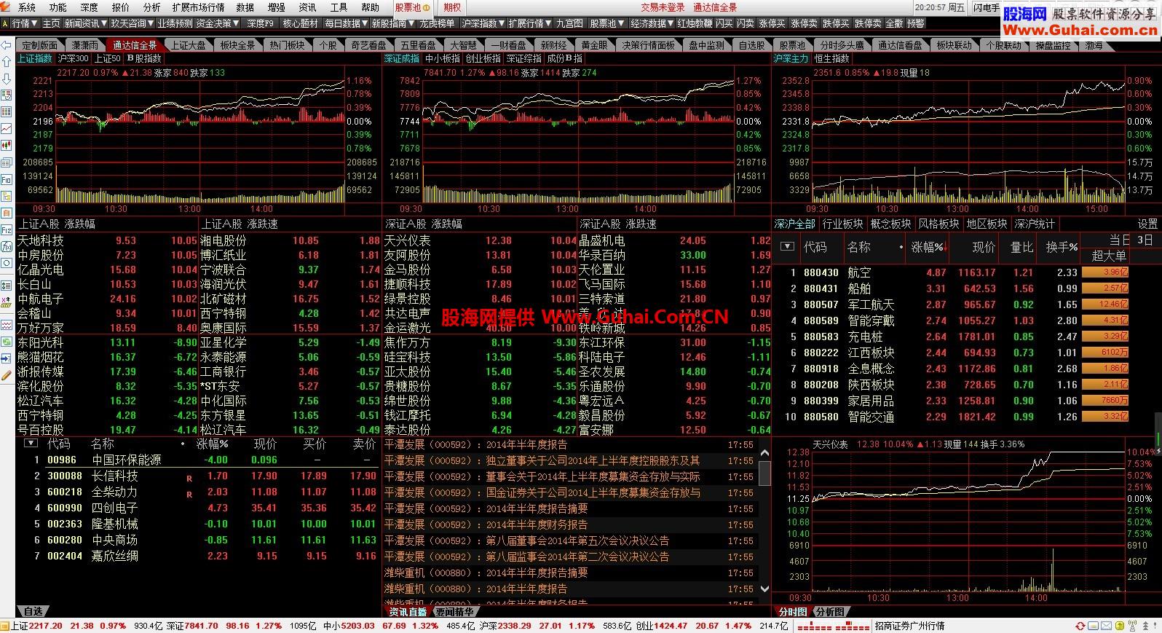Open the 报价 menu
The width and height of the screenshot is (1162, 633).
click(x=120, y=7)
